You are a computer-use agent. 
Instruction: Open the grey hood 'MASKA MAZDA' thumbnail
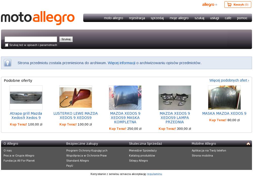point(224,98)
